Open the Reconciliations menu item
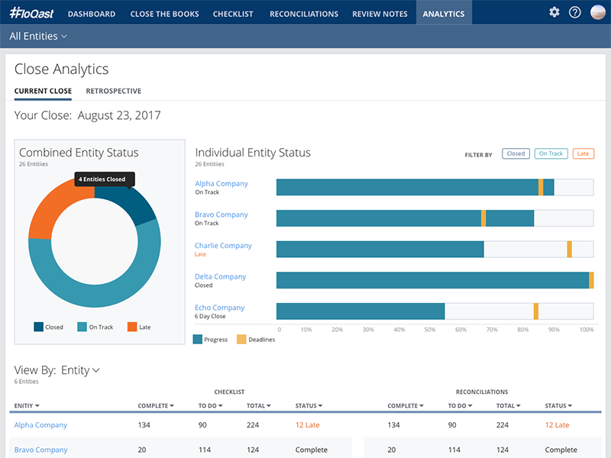This screenshot has height=458, width=611. (303, 13)
